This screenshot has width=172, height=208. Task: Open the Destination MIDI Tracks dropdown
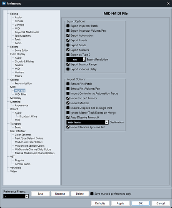pos(87,122)
